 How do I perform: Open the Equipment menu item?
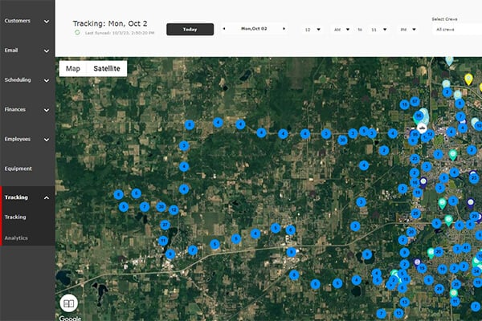click(27, 169)
